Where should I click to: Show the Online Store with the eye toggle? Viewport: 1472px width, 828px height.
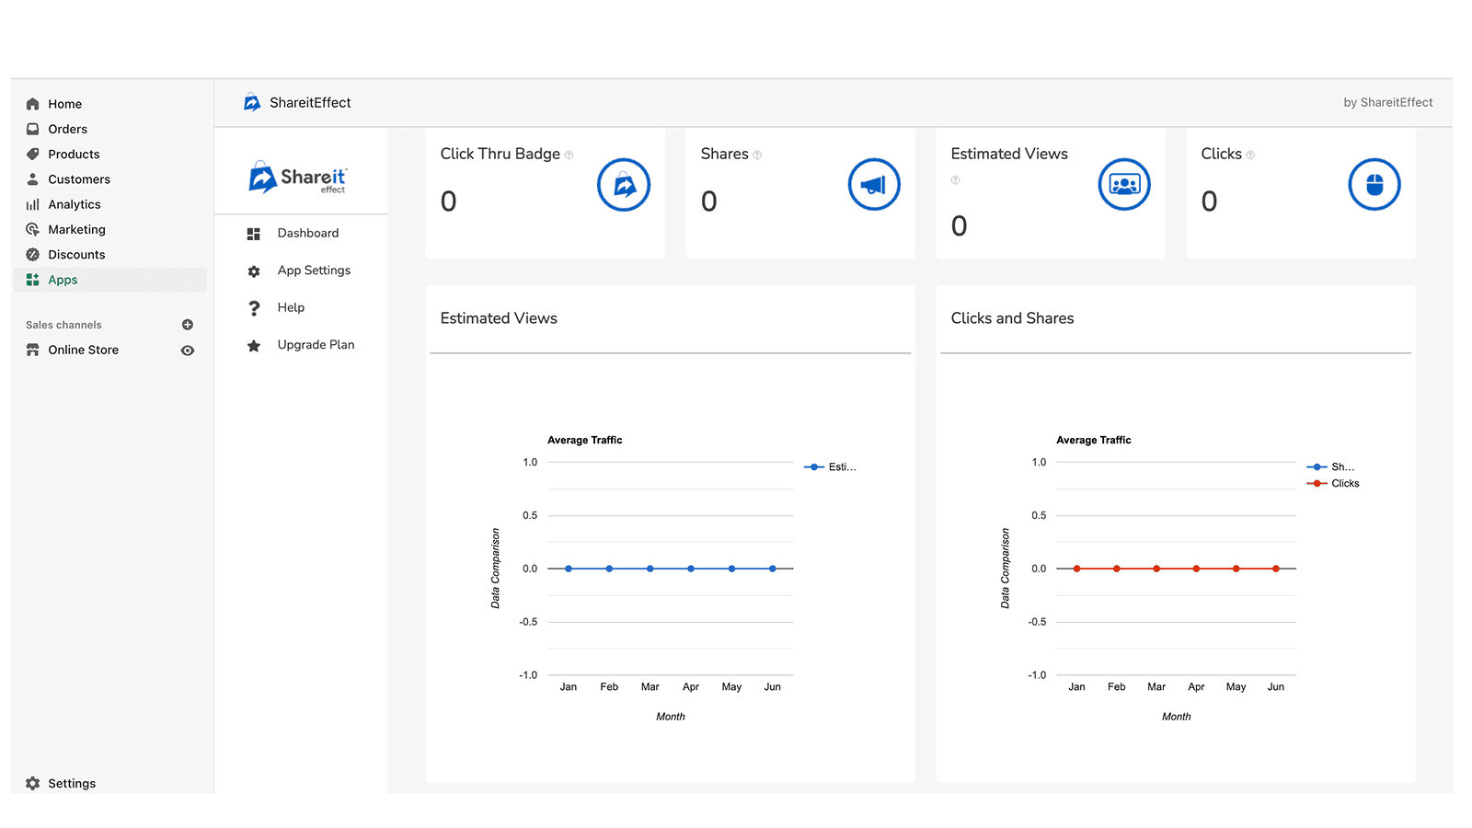tap(187, 350)
